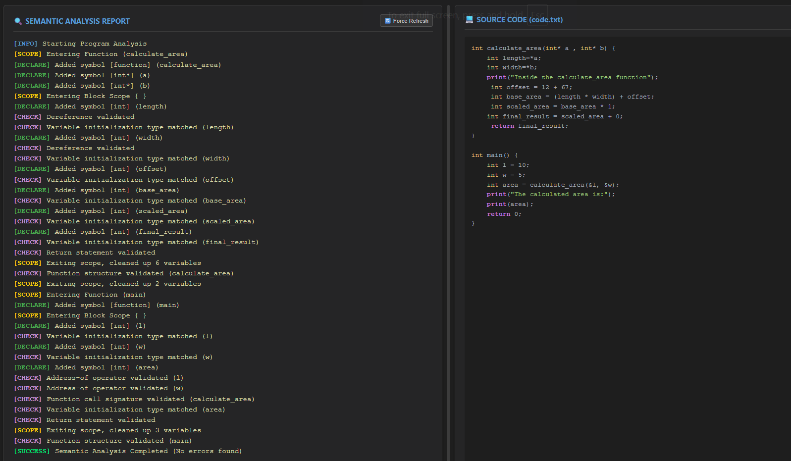Click Added symbol [int] (base_area) line

point(97,190)
